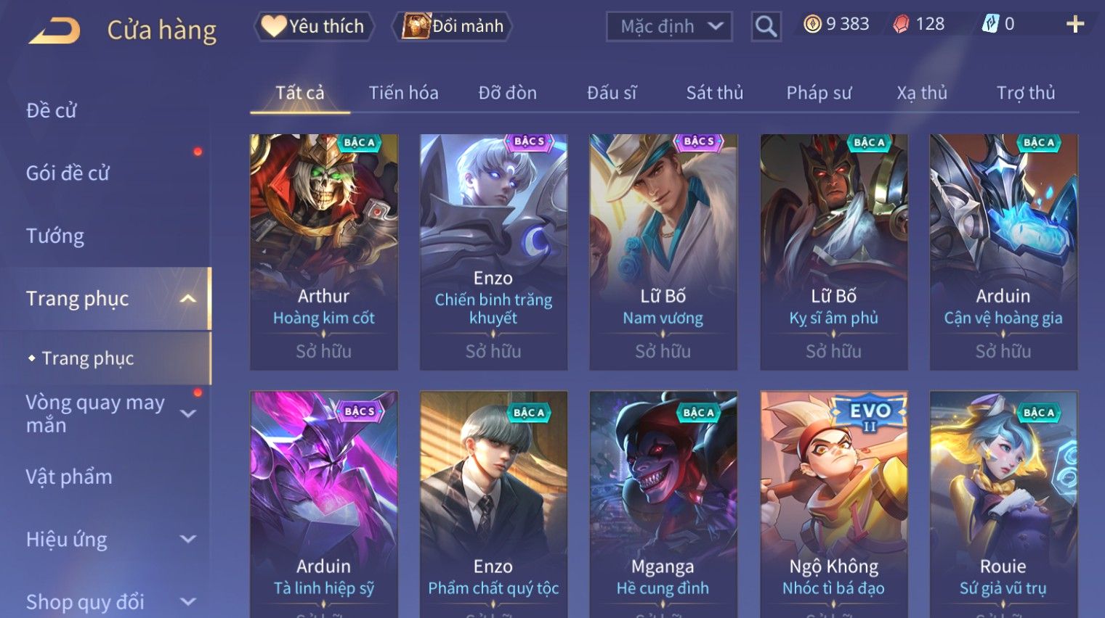Expand Shop quy đổi sidebar section

click(x=188, y=602)
